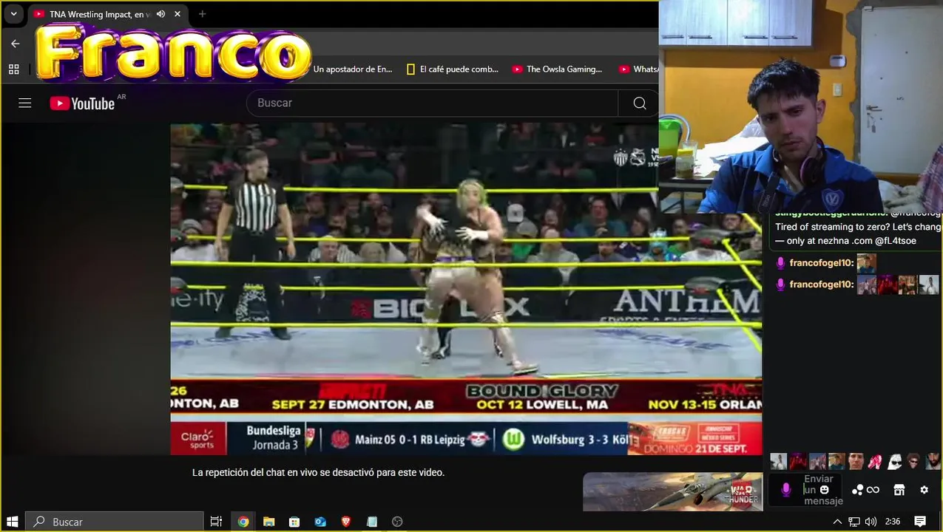Click the chat microphone icon
The image size is (943, 532).
point(785,489)
